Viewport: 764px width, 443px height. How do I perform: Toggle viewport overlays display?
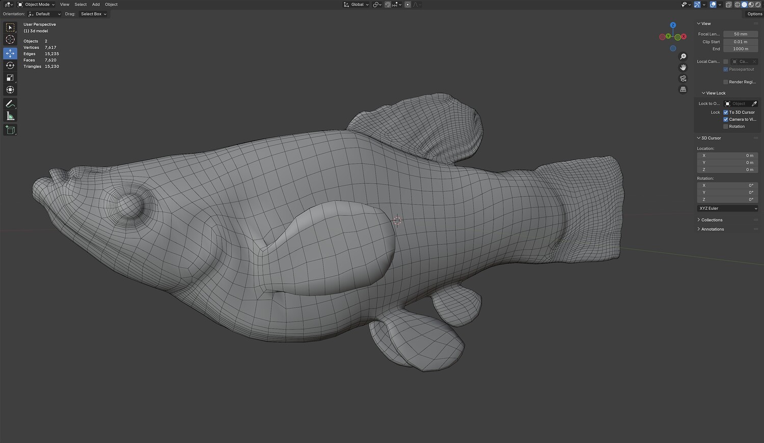[713, 5]
